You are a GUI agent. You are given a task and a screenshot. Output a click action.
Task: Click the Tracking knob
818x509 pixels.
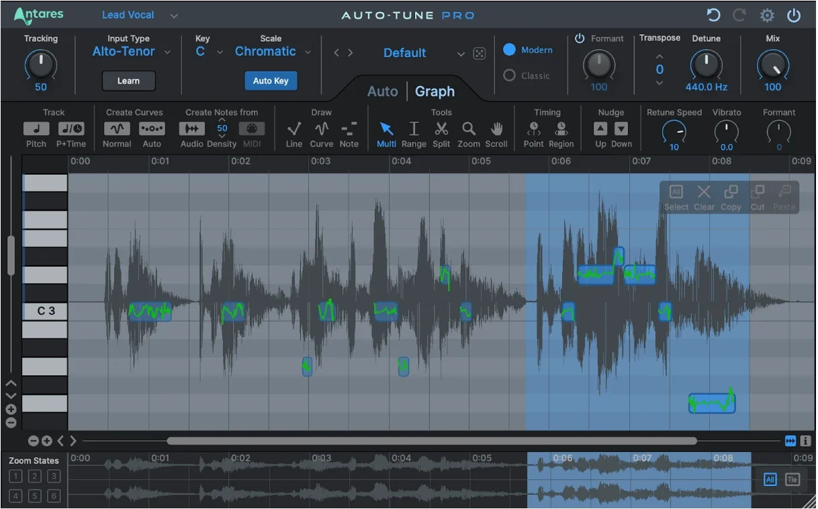pyautogui.click(x=41, y=65)
